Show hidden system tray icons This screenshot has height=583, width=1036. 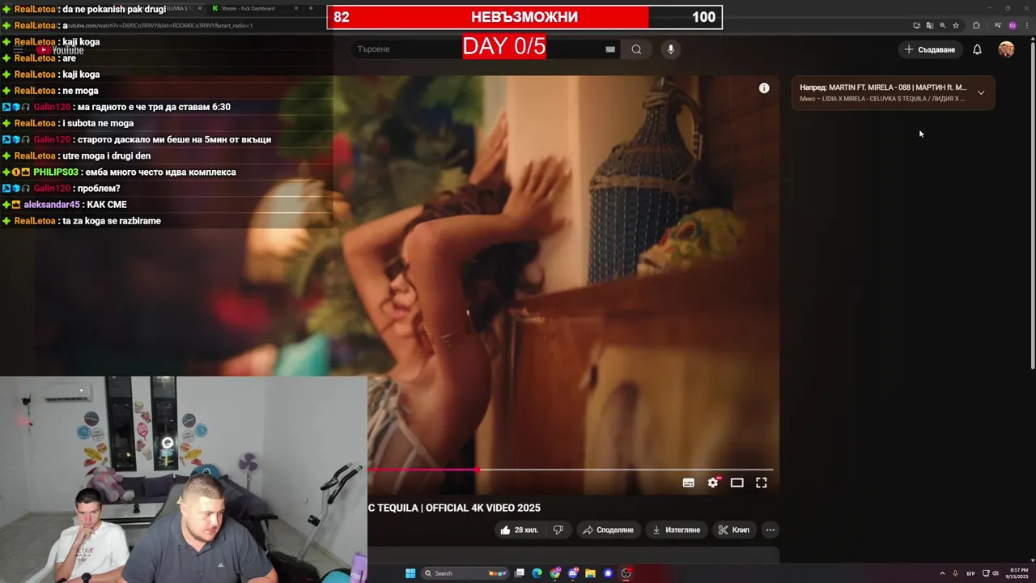[x=942, y=573]
